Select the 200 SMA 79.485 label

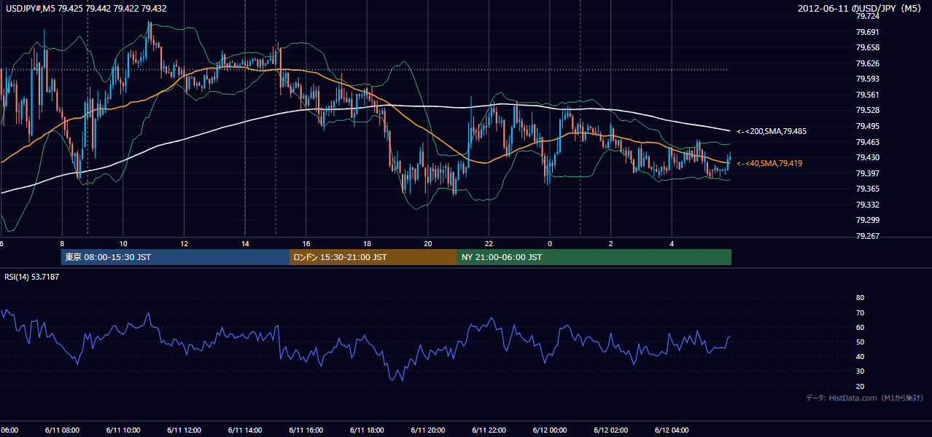771,131
